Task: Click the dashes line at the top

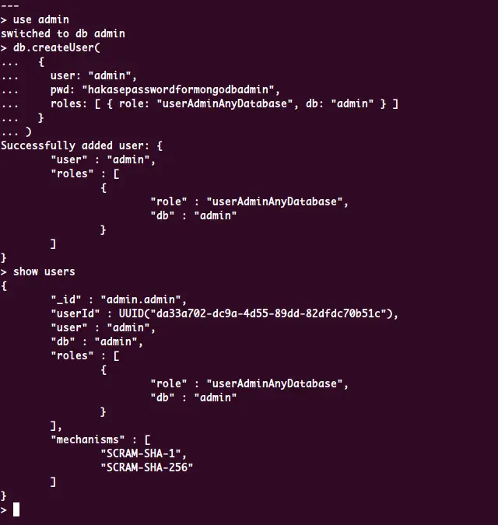Action: [9, 5]
